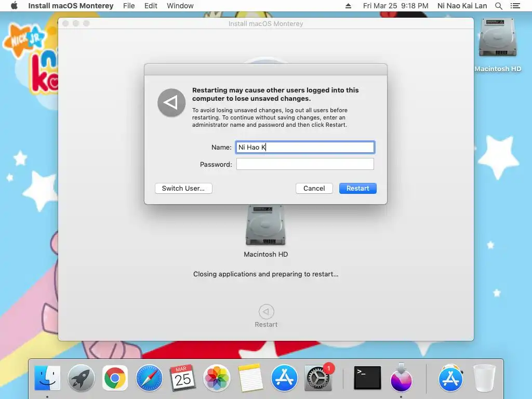Click the Switch User... button

tap(183, 188)
